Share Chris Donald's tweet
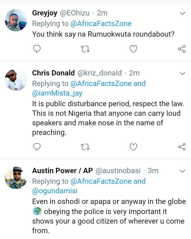 coord(181,147)
